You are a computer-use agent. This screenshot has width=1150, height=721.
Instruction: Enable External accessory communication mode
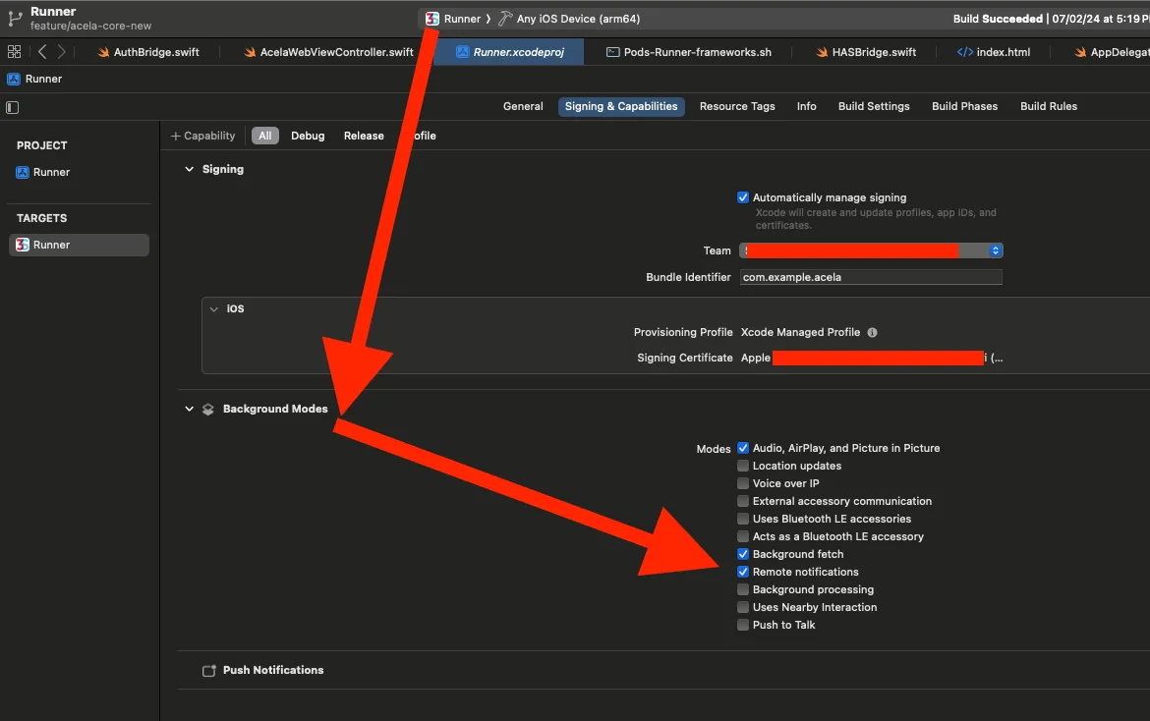[743, 501]
